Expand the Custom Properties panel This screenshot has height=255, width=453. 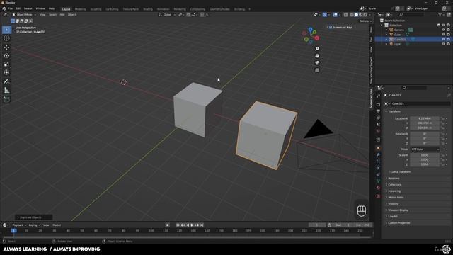398,223
